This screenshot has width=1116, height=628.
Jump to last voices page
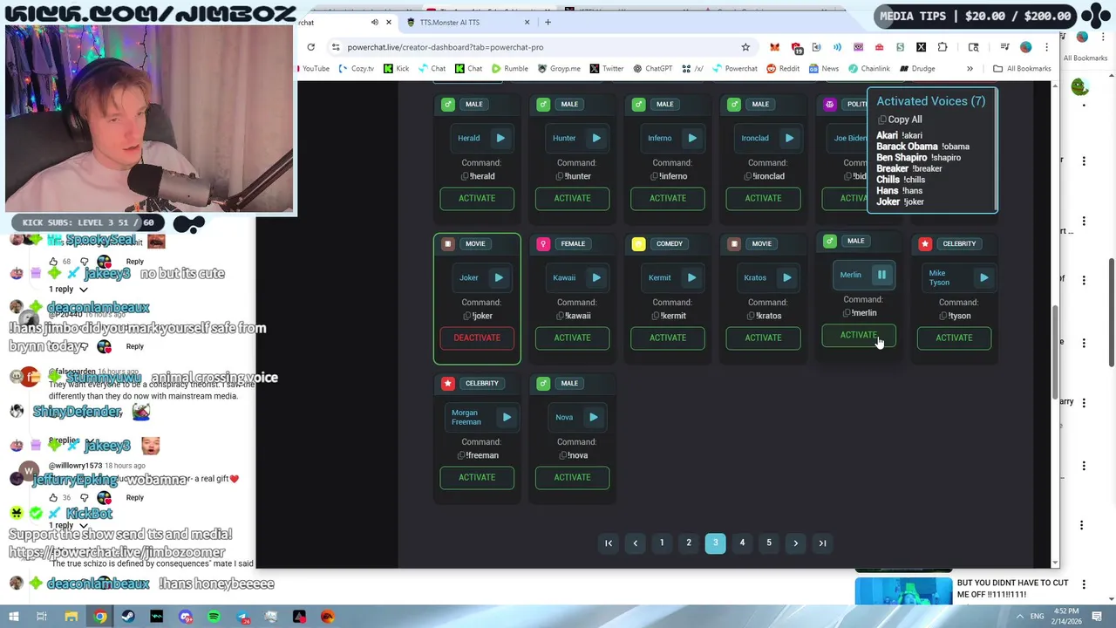[x=822, y=543]
